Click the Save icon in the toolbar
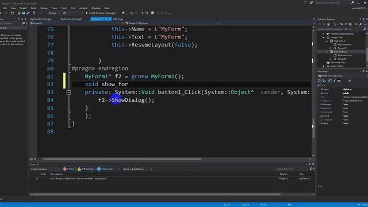 24,13
